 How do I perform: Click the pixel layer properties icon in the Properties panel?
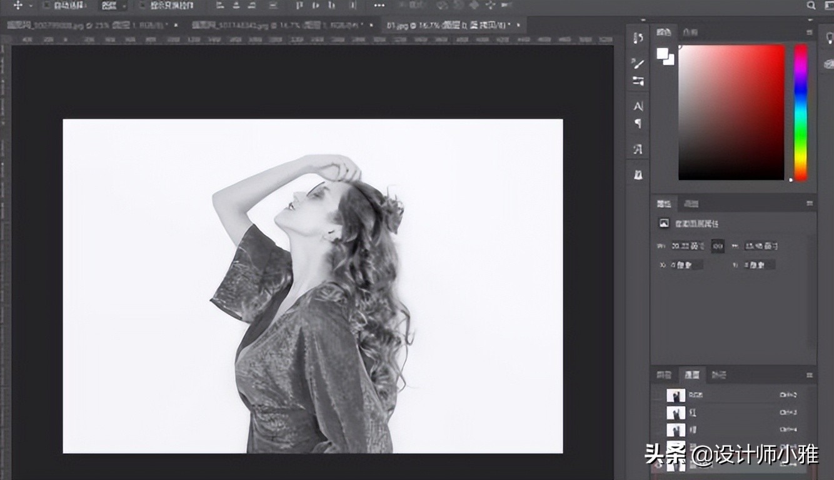click(x=664, y=223)
